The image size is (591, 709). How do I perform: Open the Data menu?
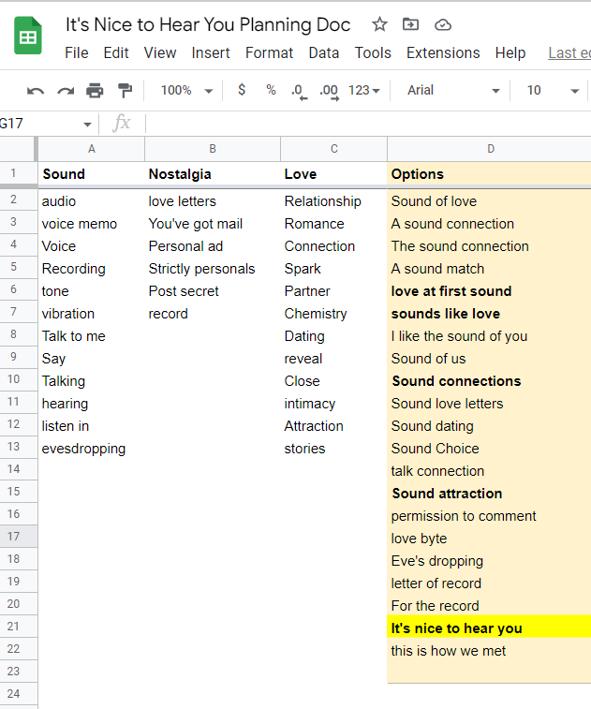[x=324, y=52]
